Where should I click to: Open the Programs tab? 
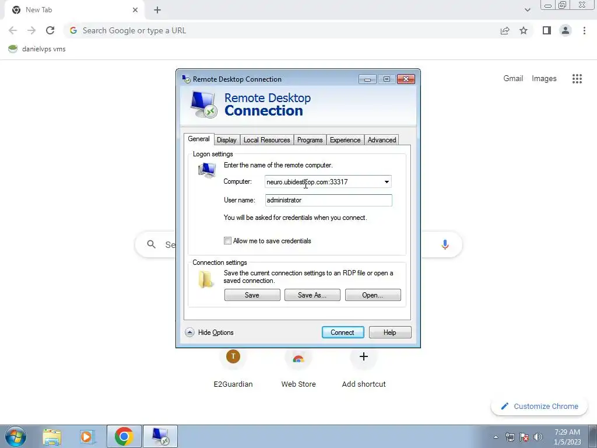point(310,140)
